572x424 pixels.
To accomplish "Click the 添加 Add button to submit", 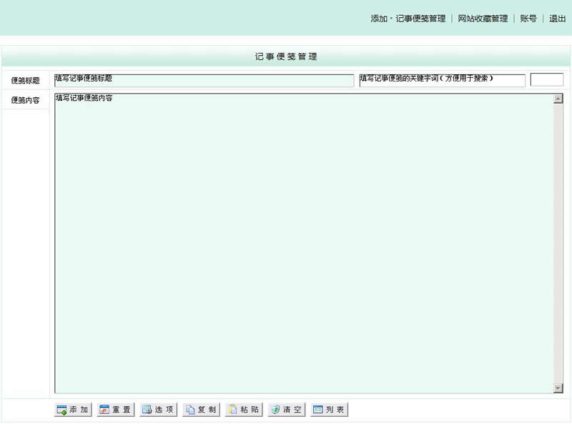I will [71, 409].
